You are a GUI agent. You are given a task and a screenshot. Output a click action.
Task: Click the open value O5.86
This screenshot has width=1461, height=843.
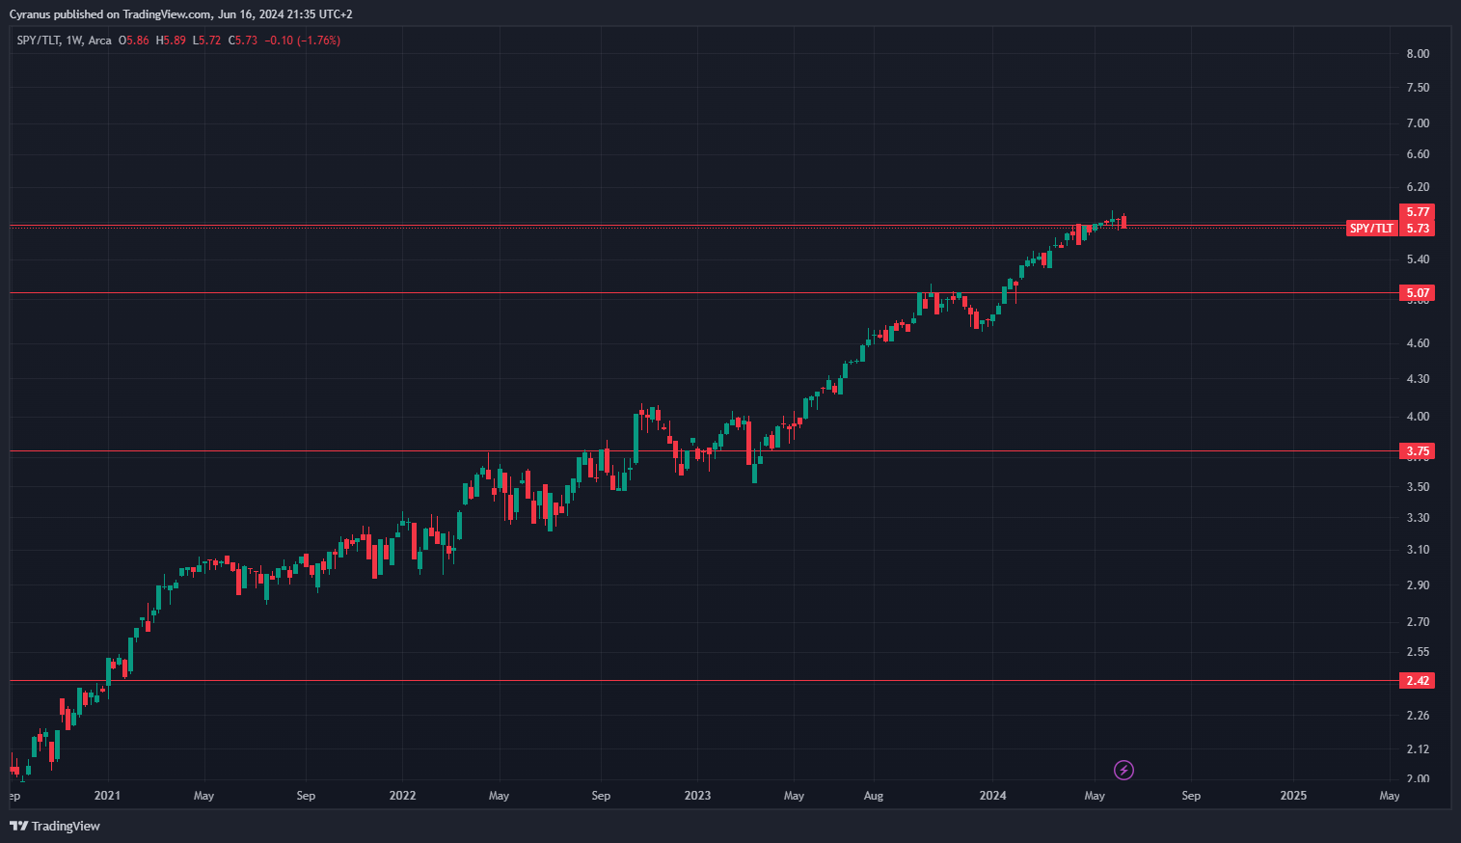[134, 41]
